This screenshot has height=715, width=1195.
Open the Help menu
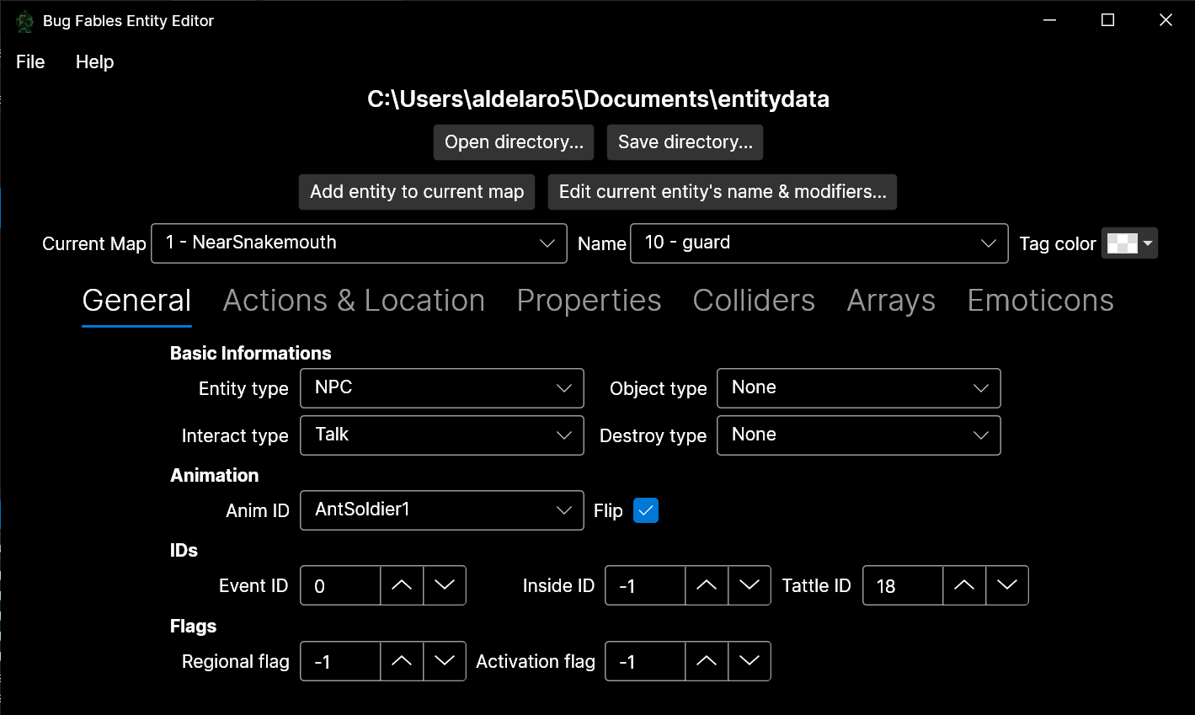point(94,62)
